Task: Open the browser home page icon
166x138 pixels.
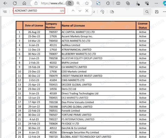Action: click(24, 3)
